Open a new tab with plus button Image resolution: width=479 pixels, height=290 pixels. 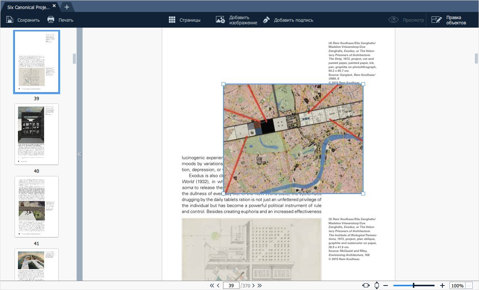(x=67, y=7)
